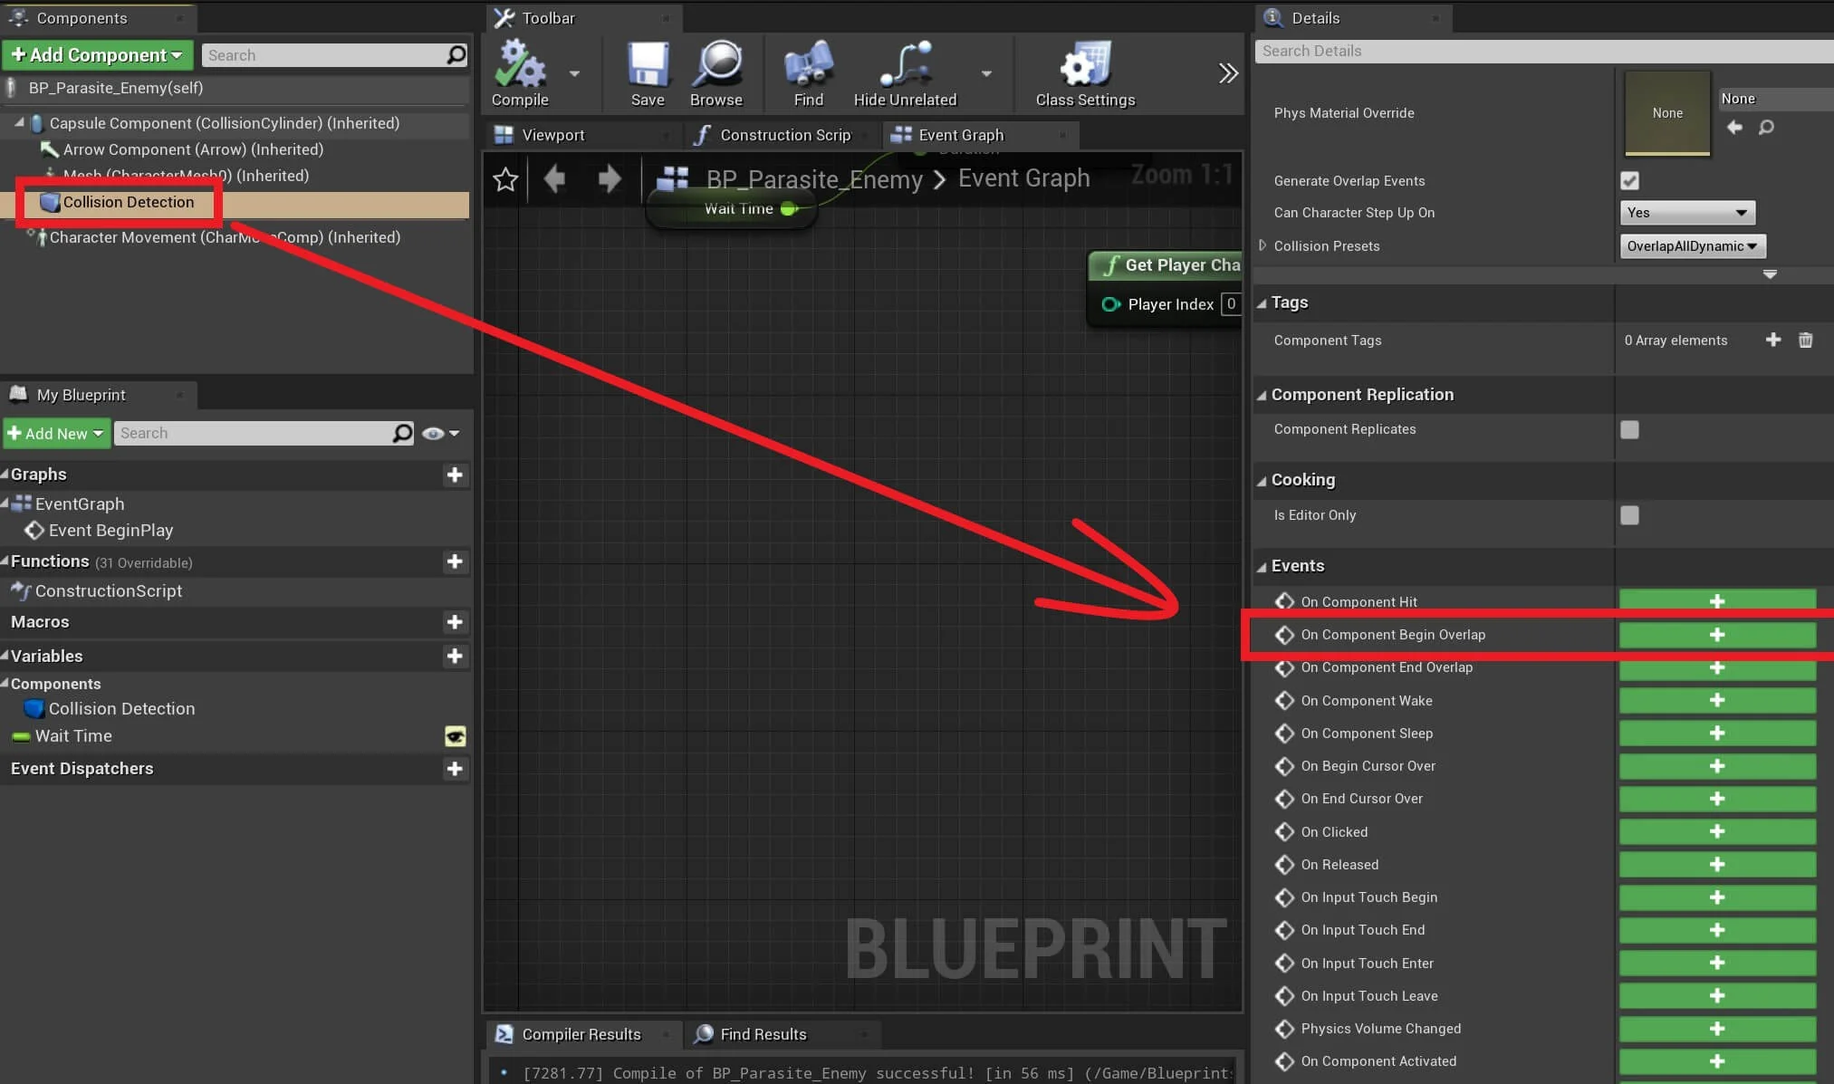Enable Is Editor Only checkbox
This screenshot has height=1084, width=1834.
click(1629, 515)
